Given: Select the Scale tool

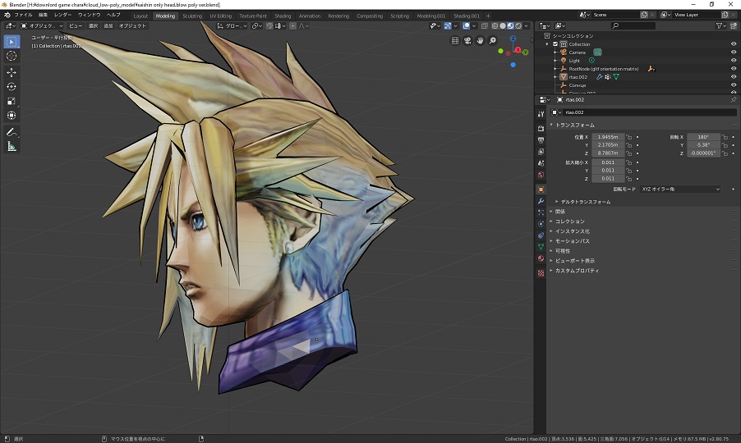Looking at the screenshot, I should point(12,101).
